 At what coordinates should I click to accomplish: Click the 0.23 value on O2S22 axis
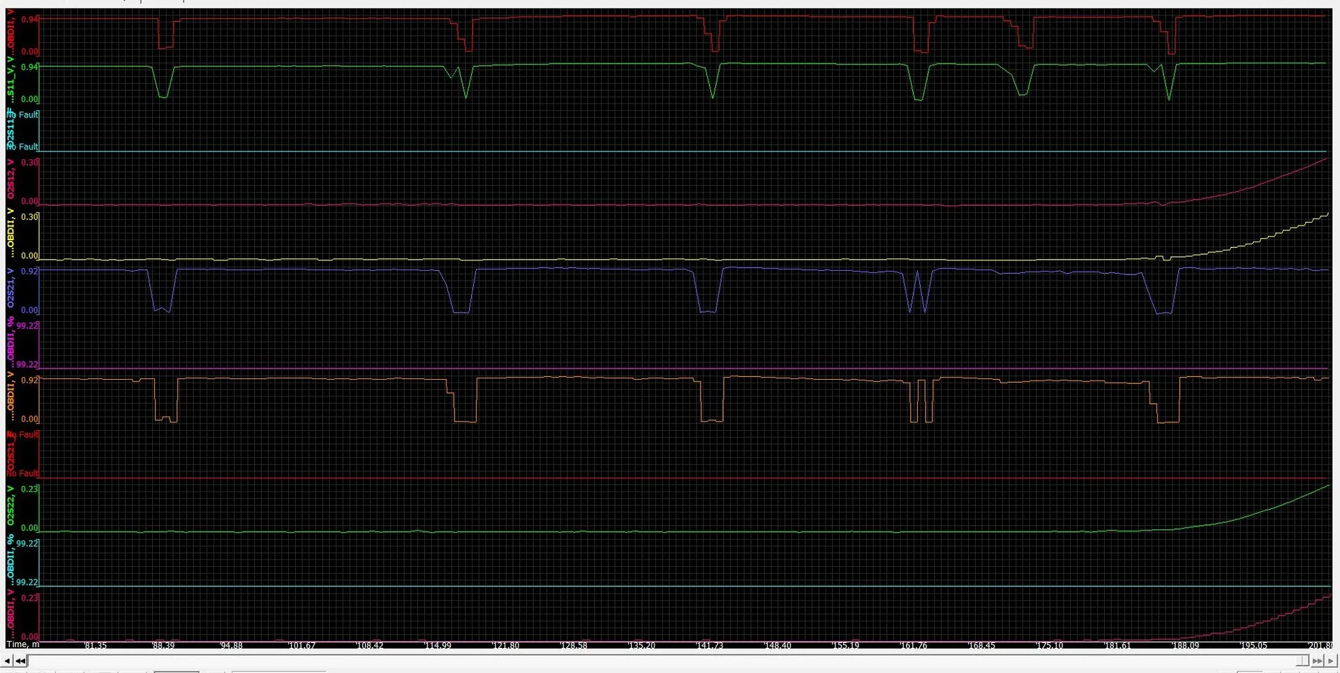click(30, 489)
